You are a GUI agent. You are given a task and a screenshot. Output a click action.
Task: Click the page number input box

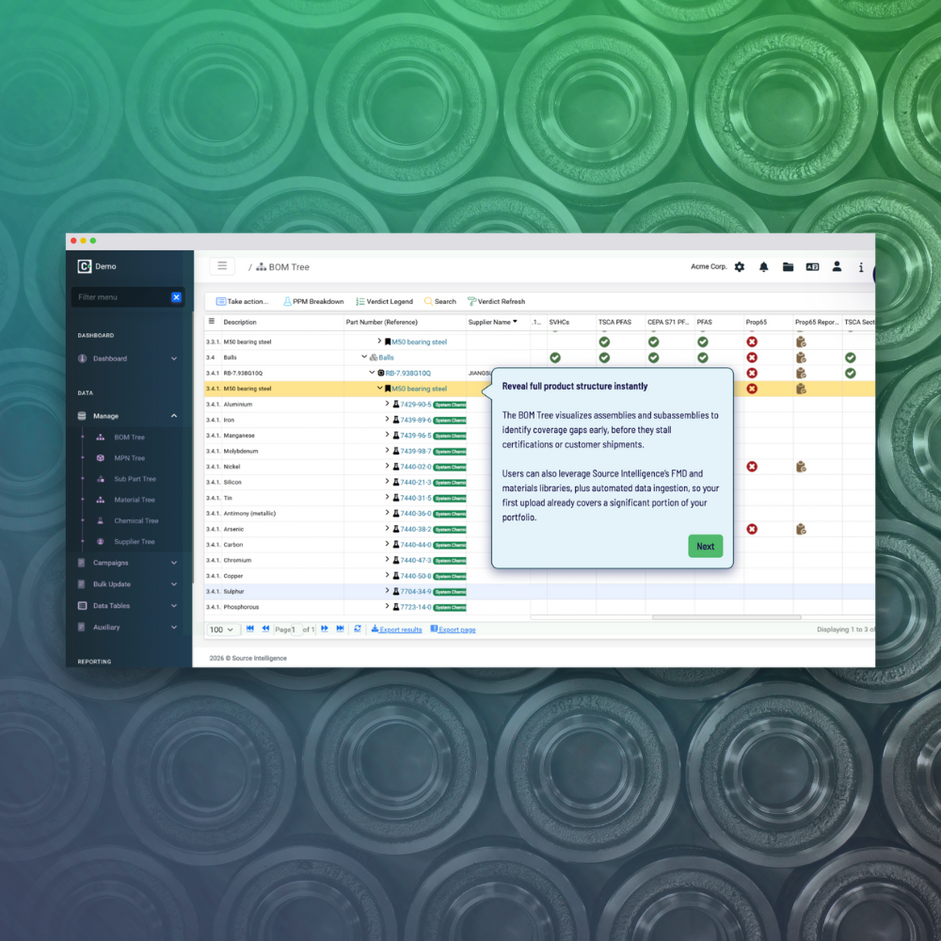click(295, 630)
